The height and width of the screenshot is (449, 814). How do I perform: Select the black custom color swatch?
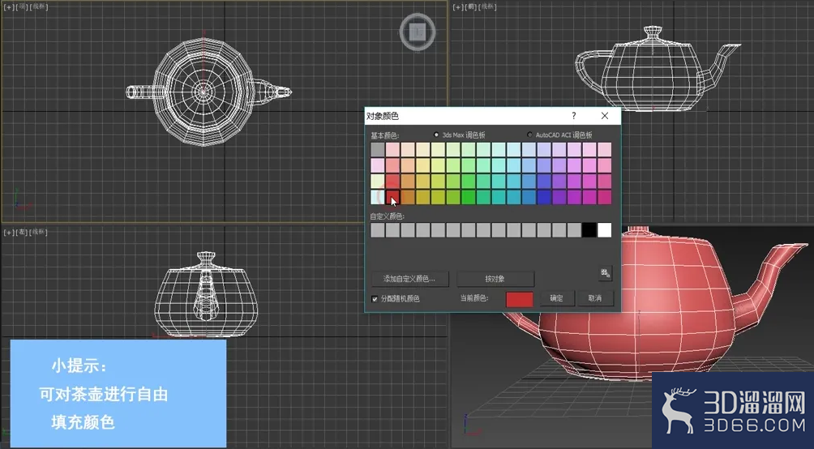[x=589, y=230]
